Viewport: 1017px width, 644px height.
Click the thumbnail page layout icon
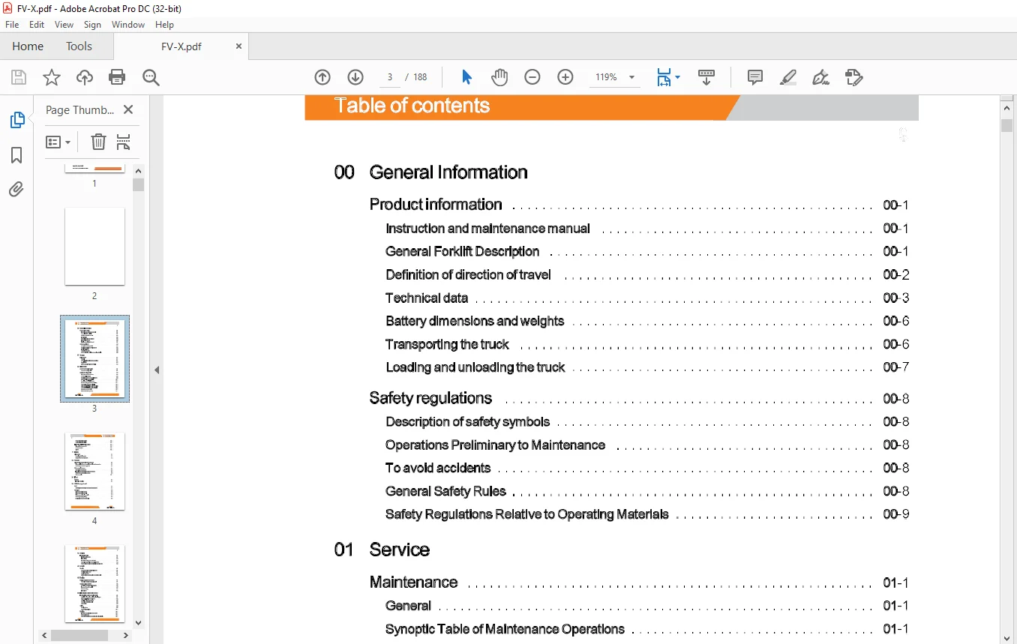124,142
